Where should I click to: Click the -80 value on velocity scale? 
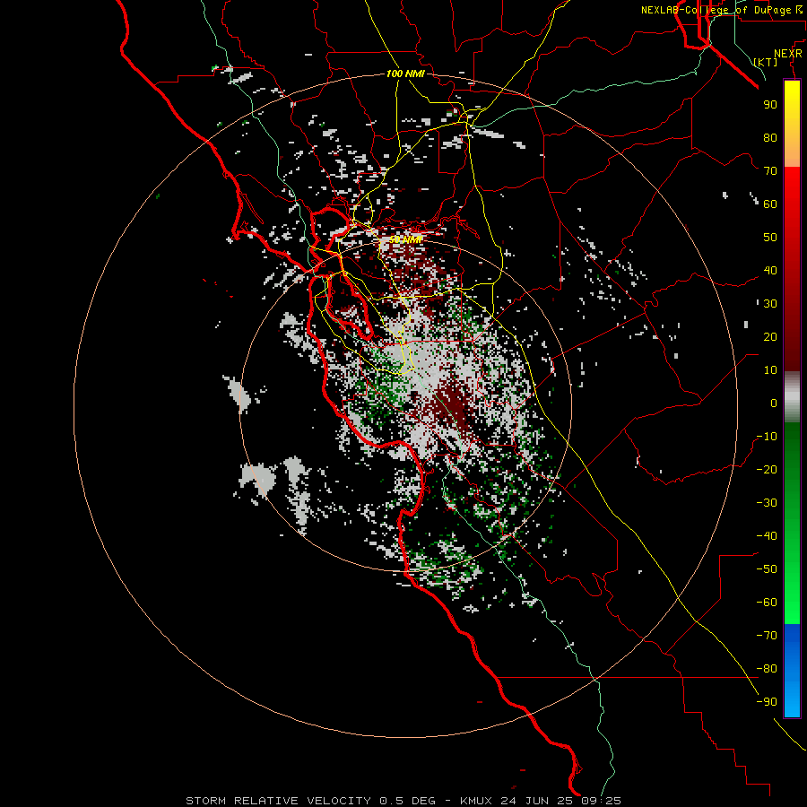tap(767, 669)
